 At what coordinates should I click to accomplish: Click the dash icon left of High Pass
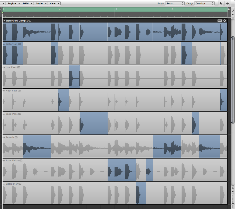pyautogui.click(x=4, y=91)
